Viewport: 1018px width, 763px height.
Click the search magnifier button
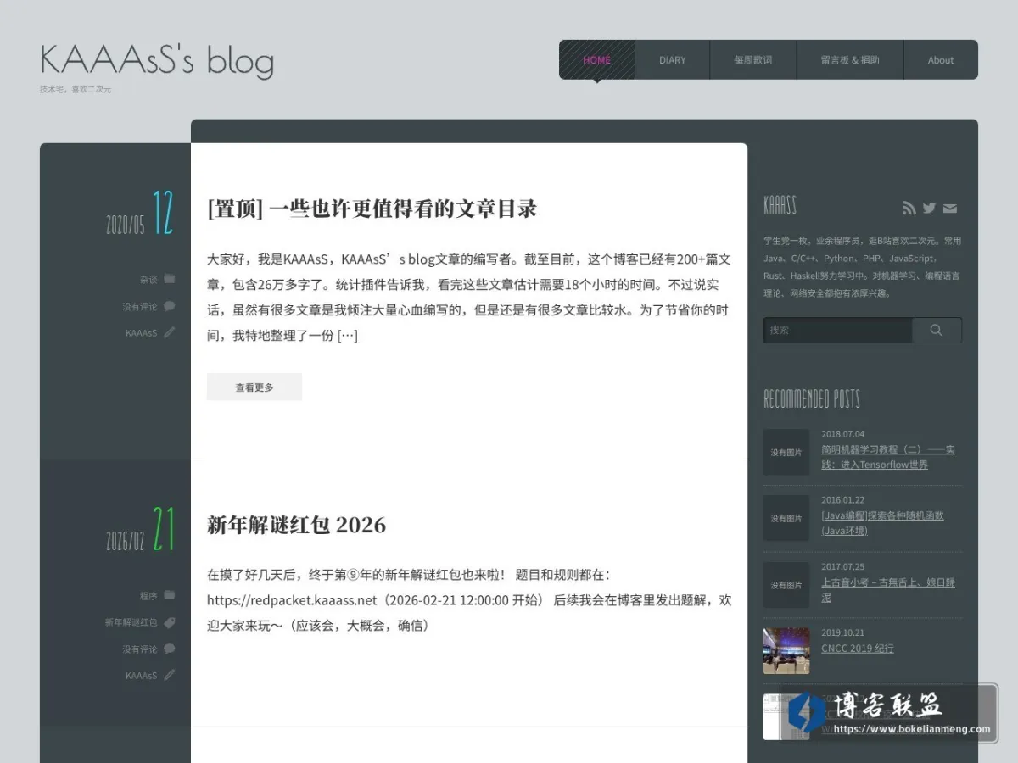937,330
